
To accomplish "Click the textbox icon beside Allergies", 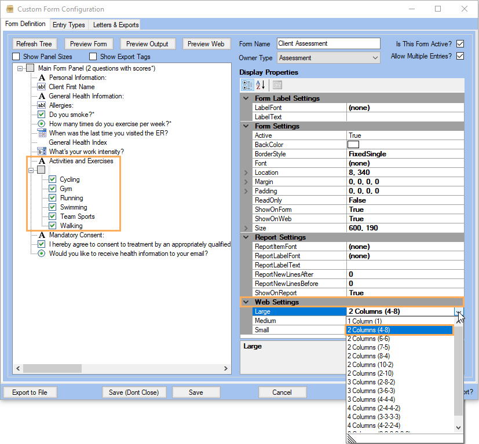I will click(x=42, y=105).
